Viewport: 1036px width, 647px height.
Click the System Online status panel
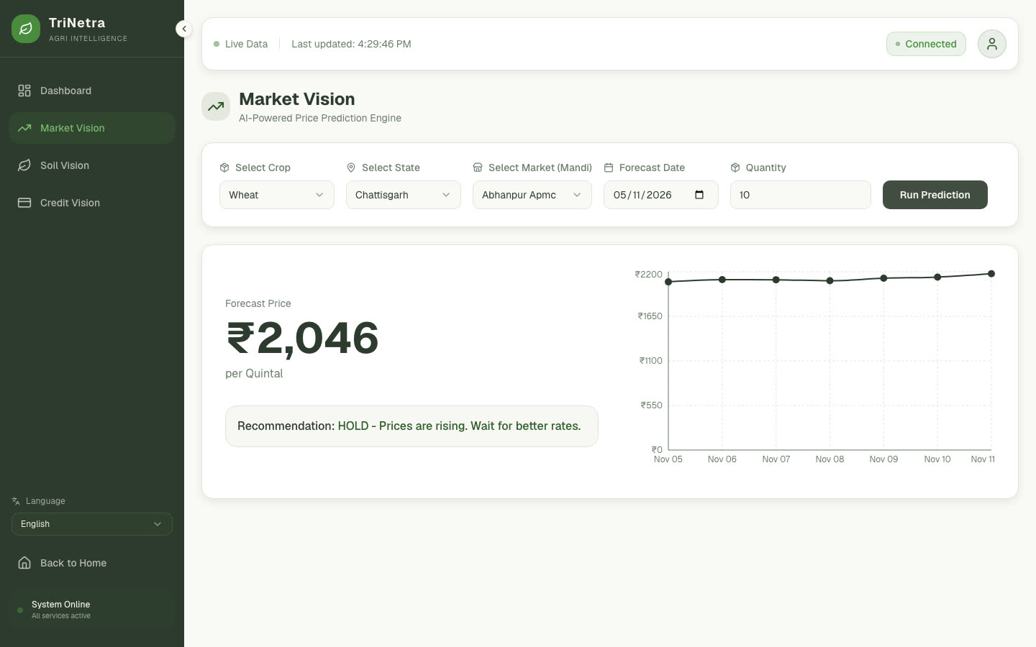(92, 610)
